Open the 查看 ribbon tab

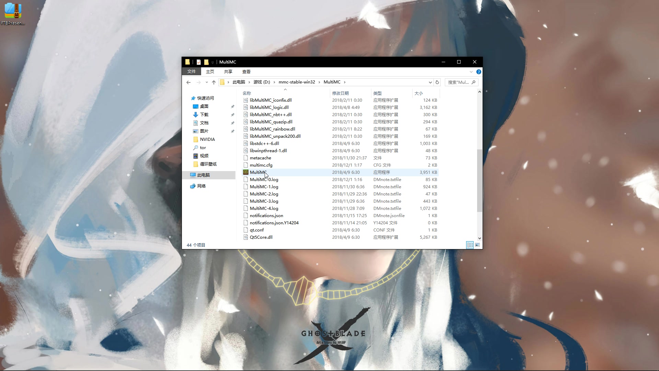click(246, 72)
